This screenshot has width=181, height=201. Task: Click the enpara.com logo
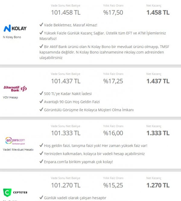15,140
